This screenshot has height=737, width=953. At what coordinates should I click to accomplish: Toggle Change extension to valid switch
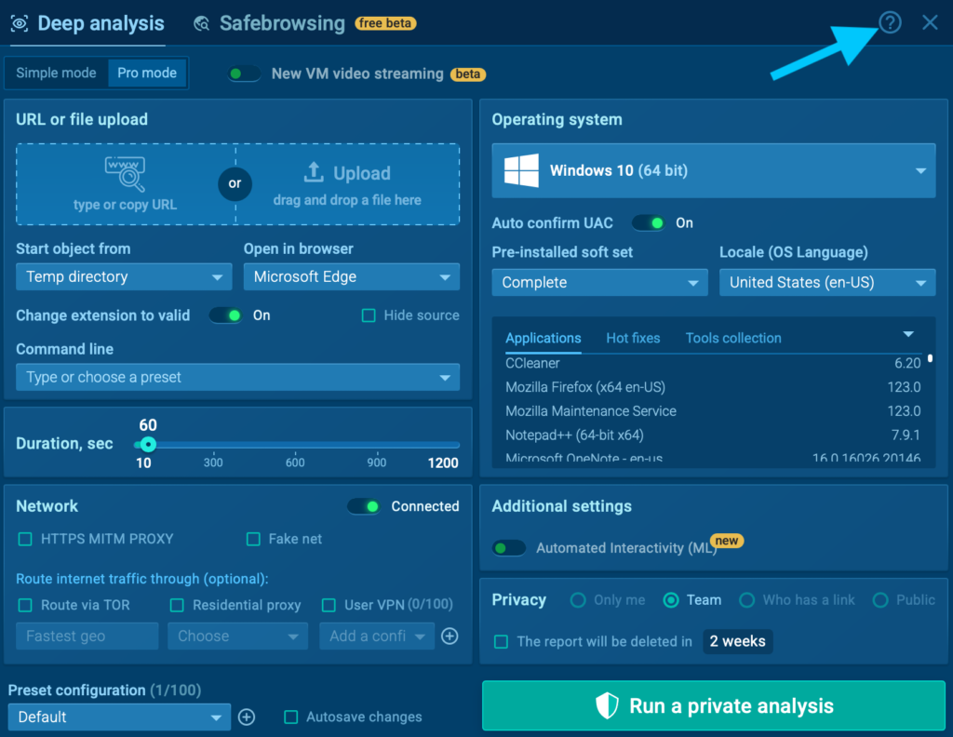[225, 315]
